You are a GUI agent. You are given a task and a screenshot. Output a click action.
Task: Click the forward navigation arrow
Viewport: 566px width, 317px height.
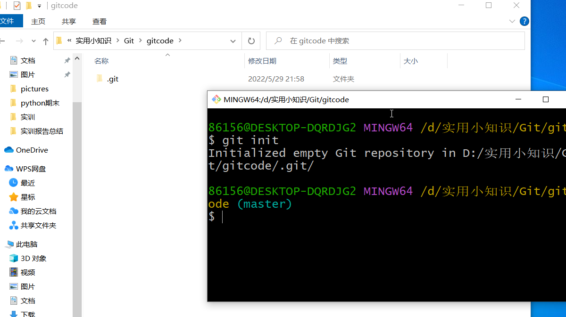tap(19, 41)
